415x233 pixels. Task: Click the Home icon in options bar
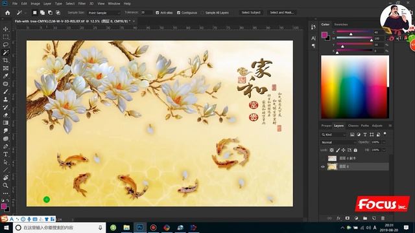pyautogui.click(x=7, y=13)
